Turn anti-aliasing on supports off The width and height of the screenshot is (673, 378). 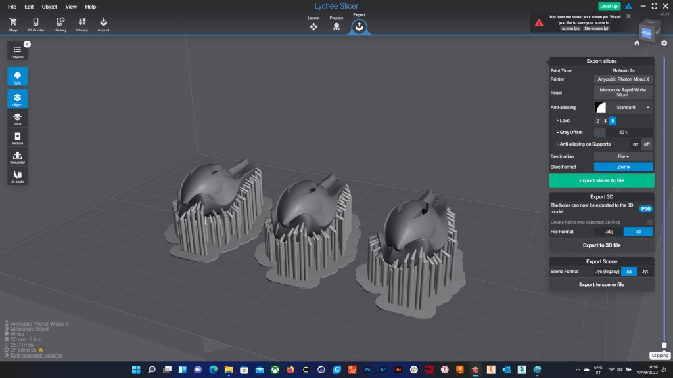(647, 144)
